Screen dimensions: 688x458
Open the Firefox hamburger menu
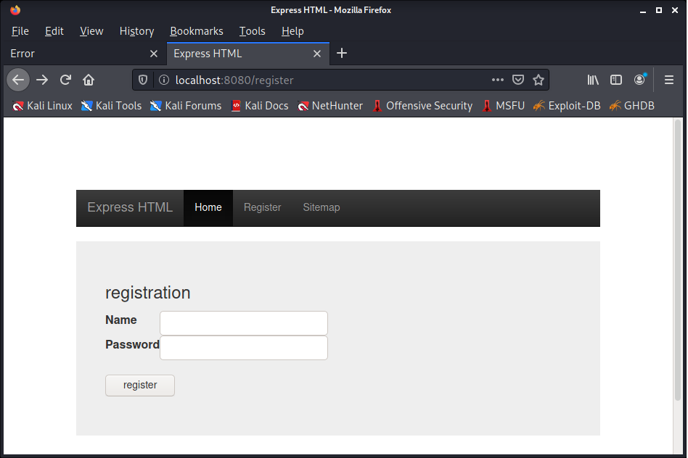[x=668, y=80]
